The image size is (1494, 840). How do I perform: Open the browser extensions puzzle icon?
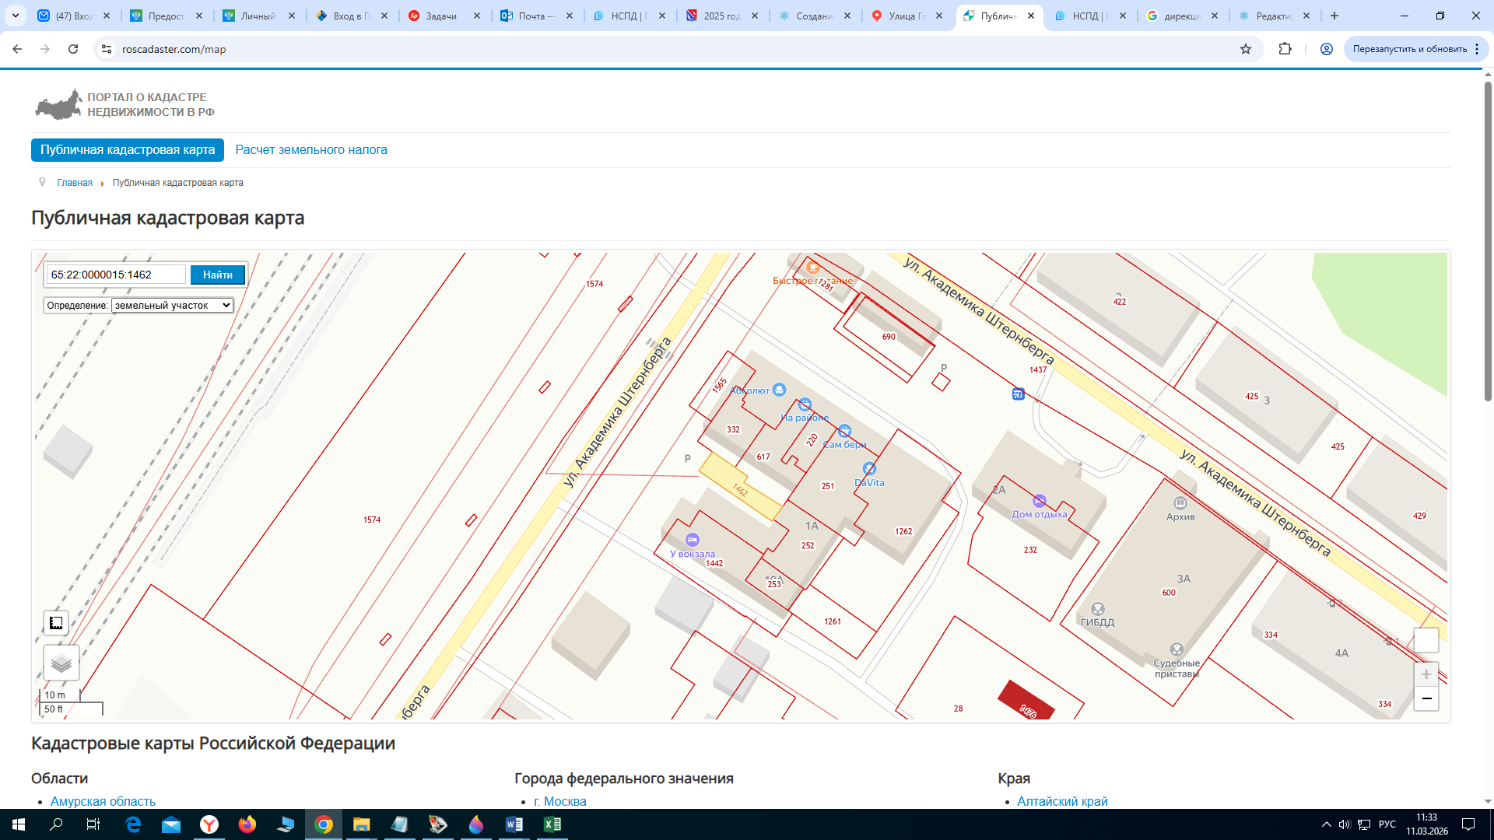tap(1285, 49)
